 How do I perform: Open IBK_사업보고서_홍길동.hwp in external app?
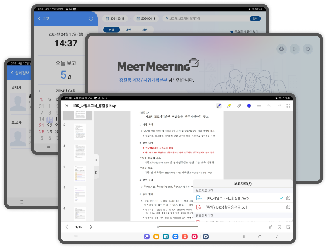(288, 198)
